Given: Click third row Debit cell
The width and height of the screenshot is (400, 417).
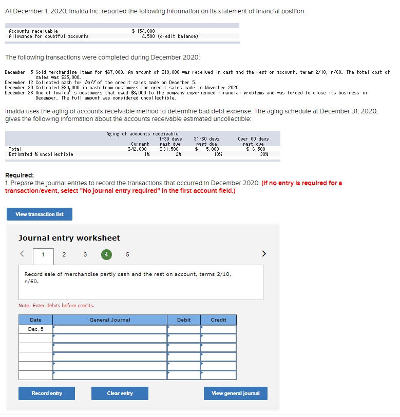Looking at the screenshot, I should (x=184, y=348).
